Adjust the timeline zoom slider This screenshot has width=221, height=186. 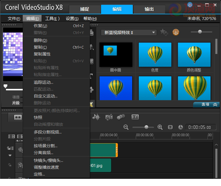[x=146, y=127]
